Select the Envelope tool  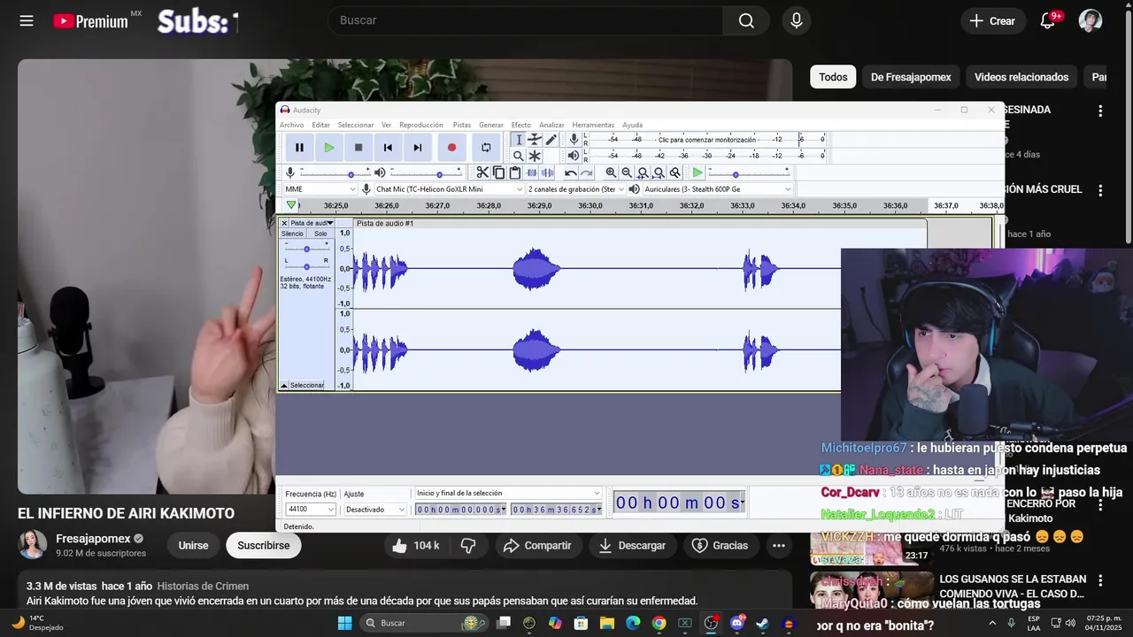point(535,140)
